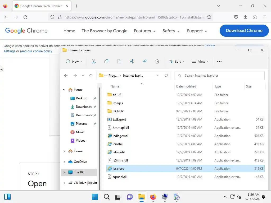Click in the Search Internet Explorer field

click(x=219, y=76)
